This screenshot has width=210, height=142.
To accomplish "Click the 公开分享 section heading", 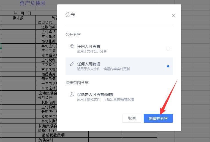I will [x=73, y=35].
